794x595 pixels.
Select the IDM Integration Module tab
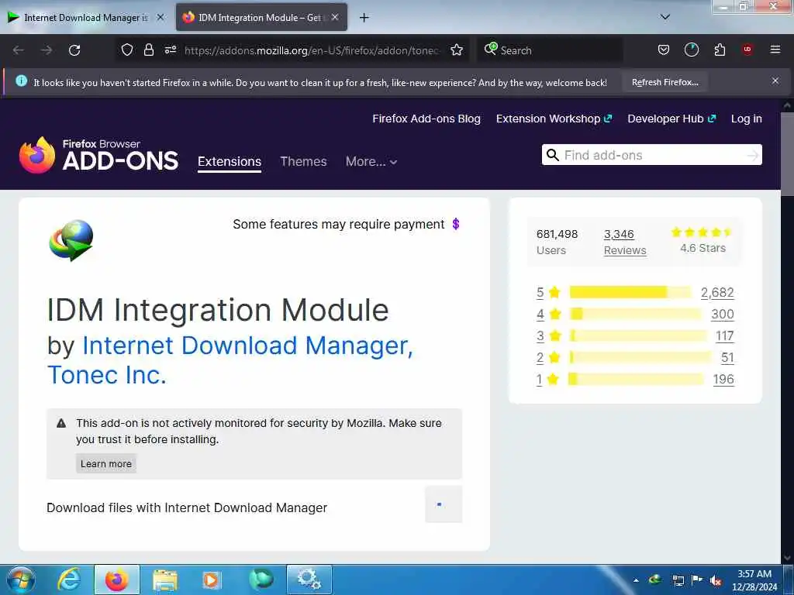point(261,18)
